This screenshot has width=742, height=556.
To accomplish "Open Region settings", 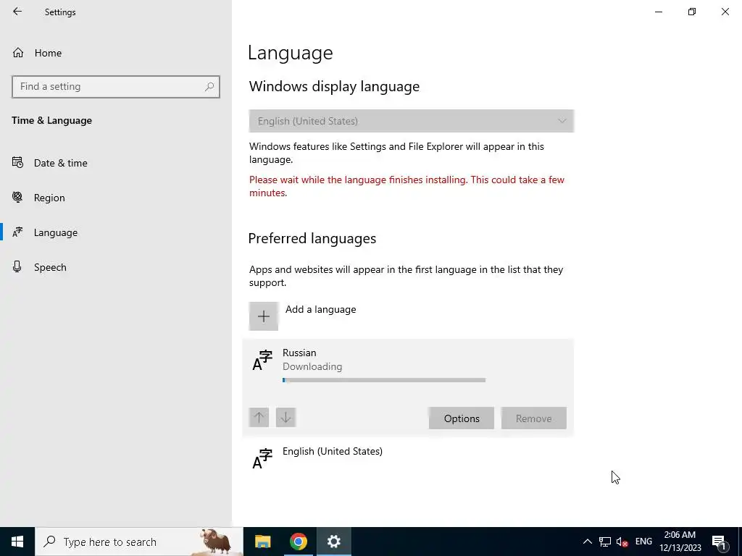I will coord(49,198).
